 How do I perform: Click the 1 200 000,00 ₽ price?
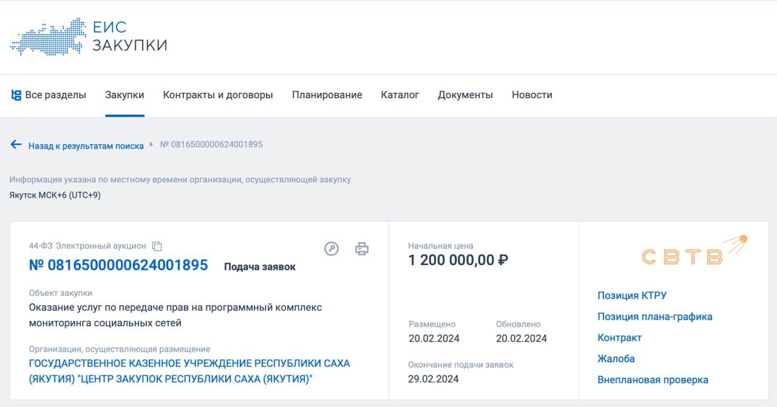coord(458,261)
